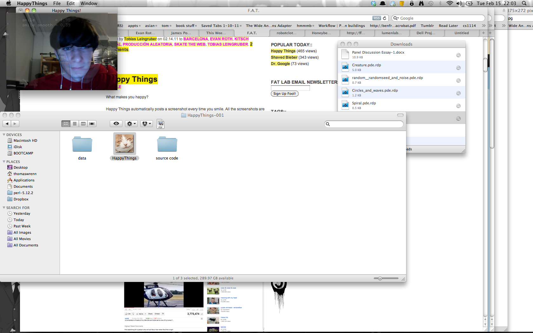533x333 pixels.
Task: Go back in Finder window history
Action: pos(7,124)
